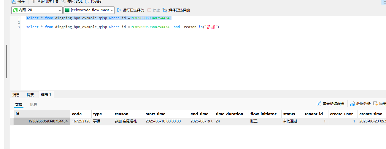Click the green connection icon beside 内网120
The image size is (386, 149).
15,10
